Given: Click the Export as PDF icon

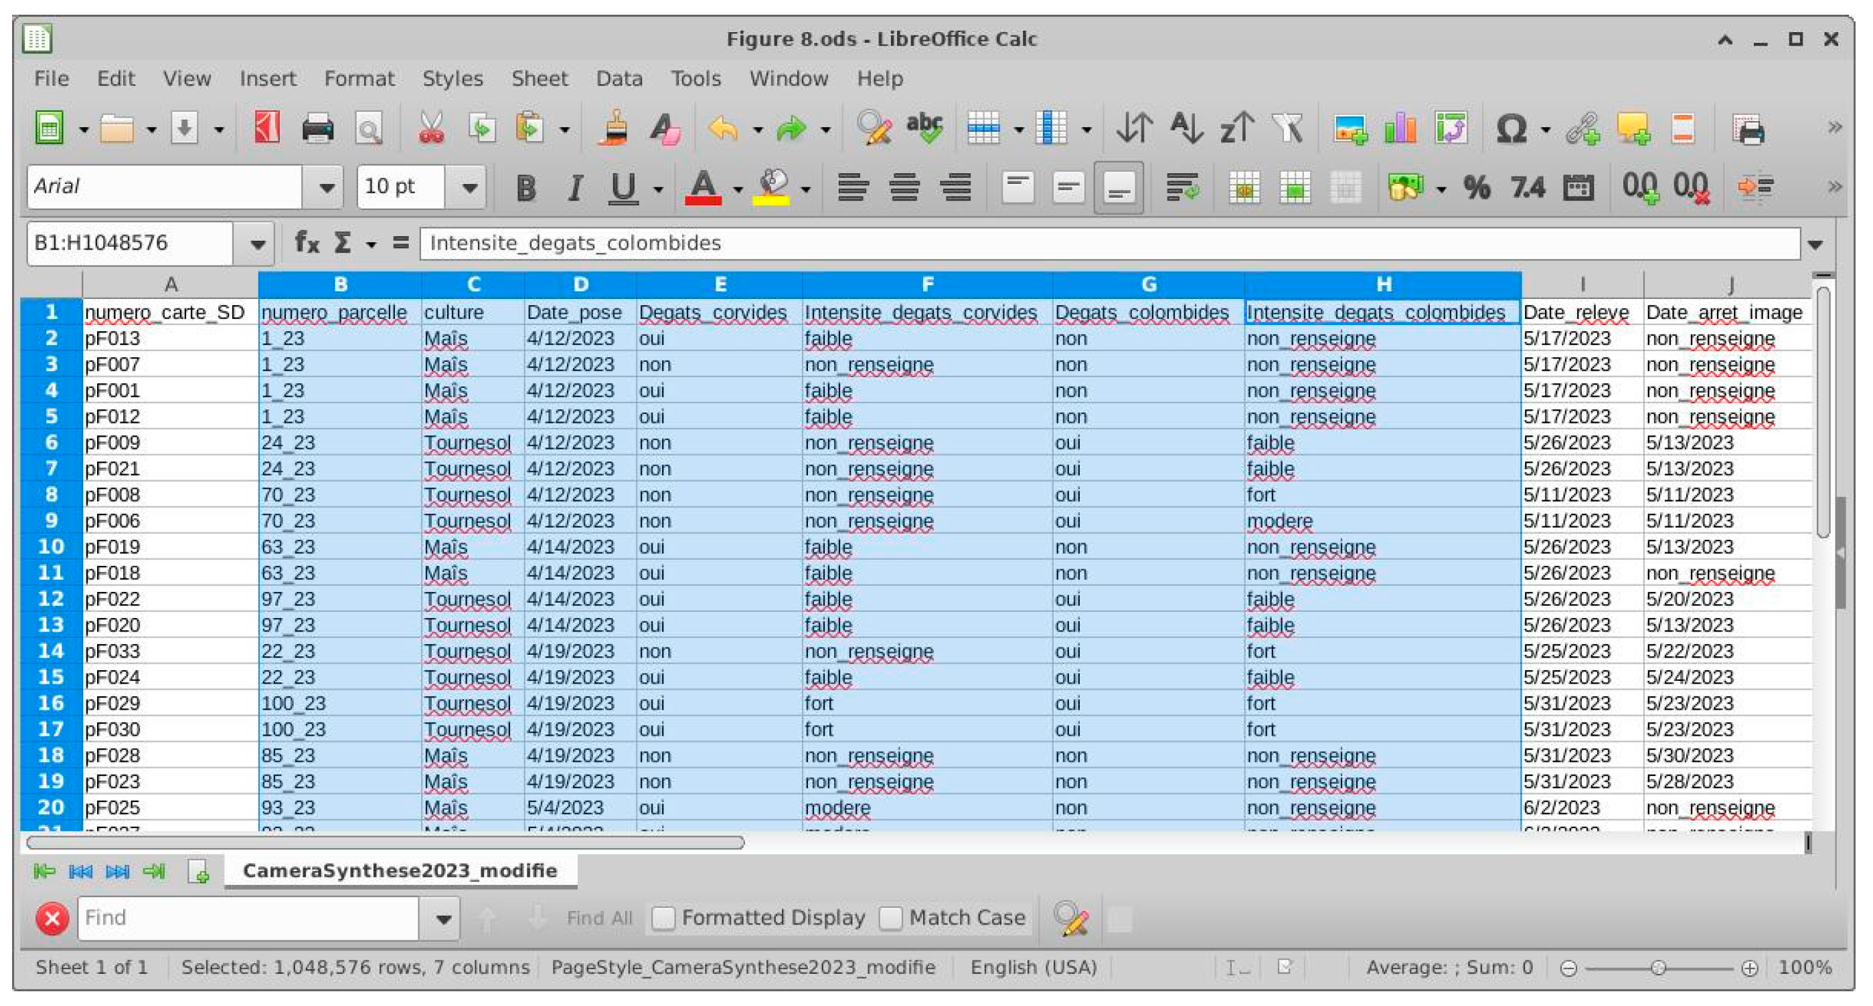Looking at the screenshot, I should point(267,129).
